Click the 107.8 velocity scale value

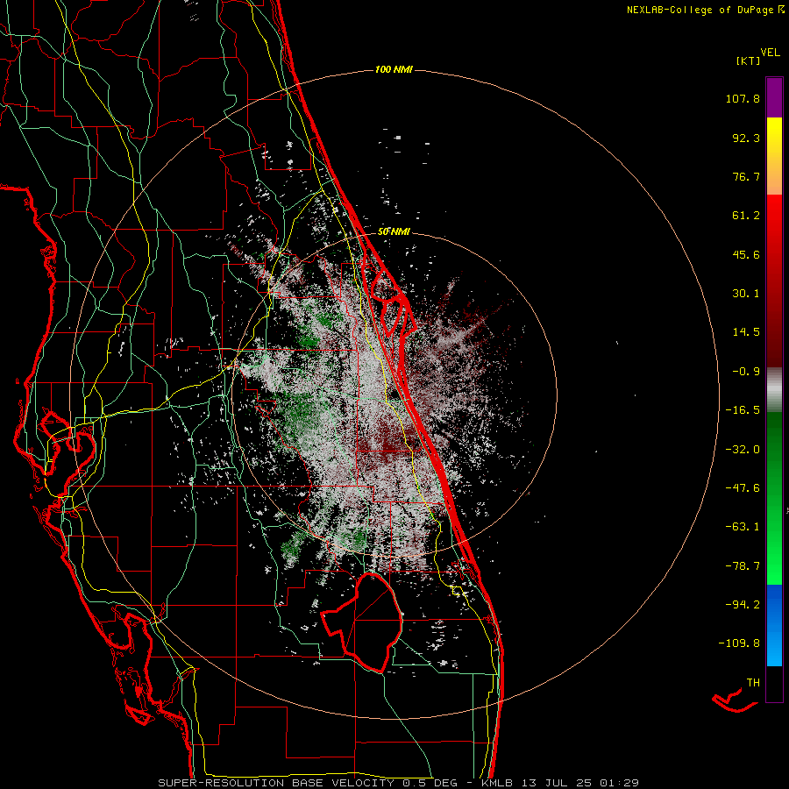[x=743, y=98]
